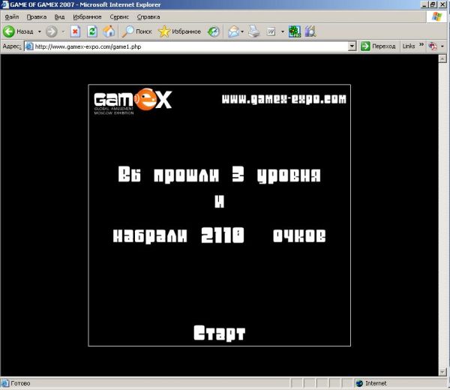
Task: Open the Файл menu
Action: [12, 16]
